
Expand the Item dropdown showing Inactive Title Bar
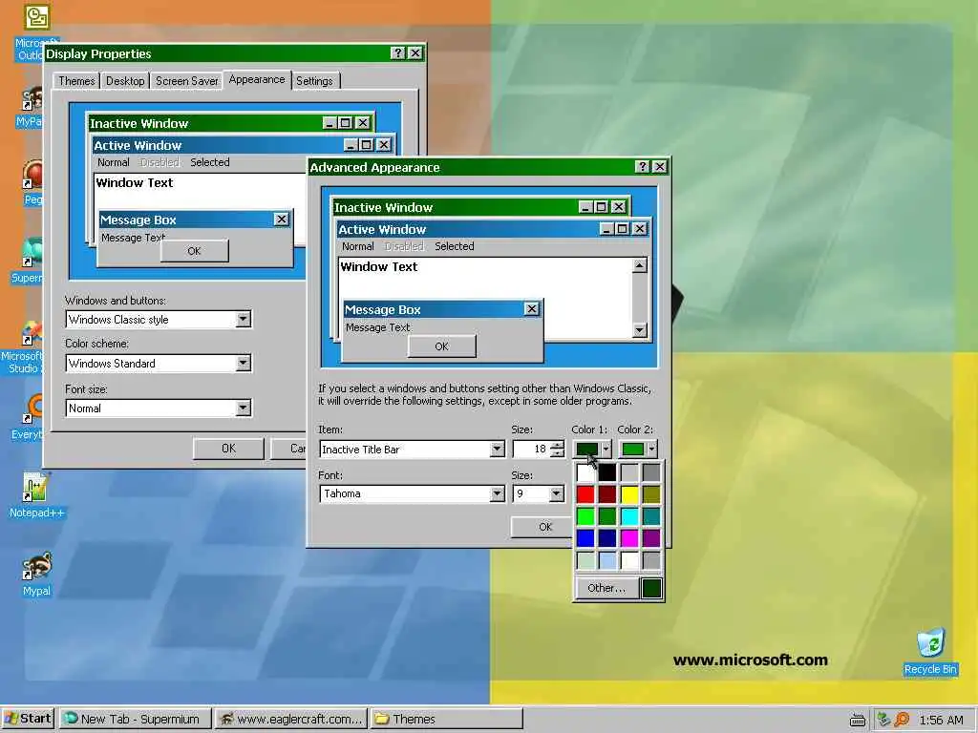tap(497, 449)
